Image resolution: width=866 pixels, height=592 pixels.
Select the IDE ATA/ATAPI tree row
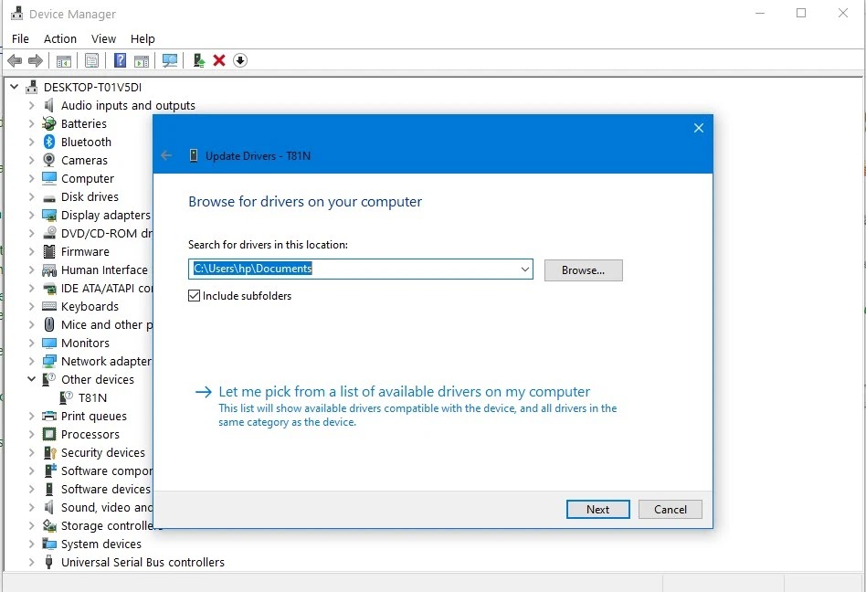(106, 289)
